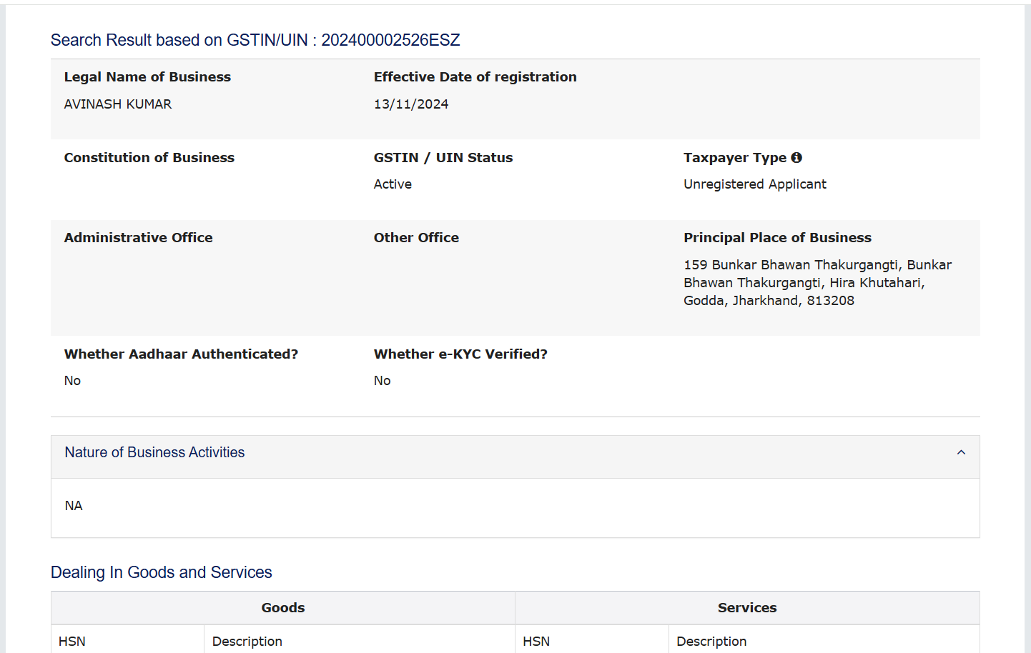
Task: Click the Principal Place of Business address
Action: point(817,283)
